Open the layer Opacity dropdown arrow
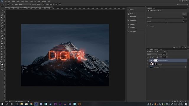 coord(167,54)
